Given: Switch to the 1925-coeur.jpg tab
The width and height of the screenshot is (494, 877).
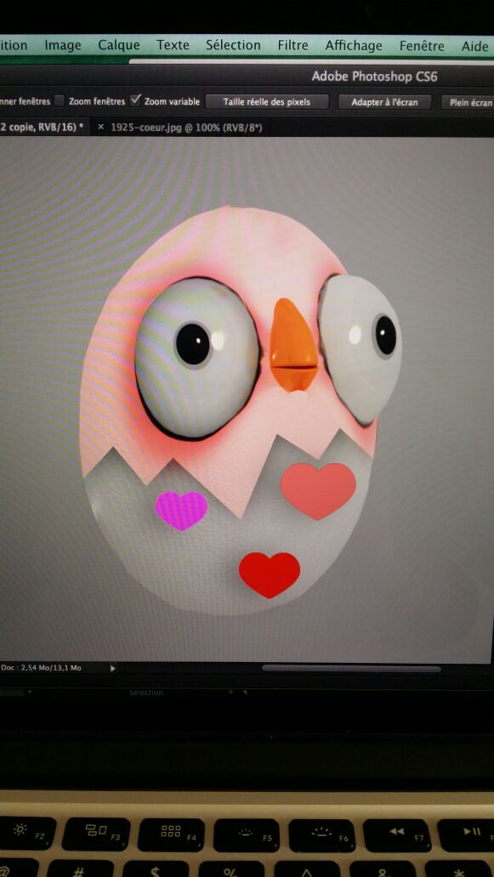Looking at the screenshot, I should pyautogui.click(x=186, y=127).
